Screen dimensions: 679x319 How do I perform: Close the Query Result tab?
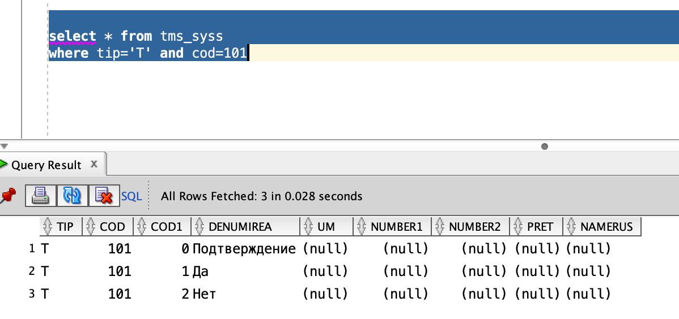(94, 164)
